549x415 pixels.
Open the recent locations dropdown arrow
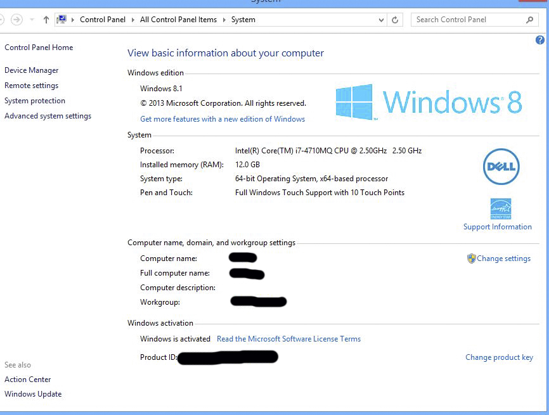(32, 20)
